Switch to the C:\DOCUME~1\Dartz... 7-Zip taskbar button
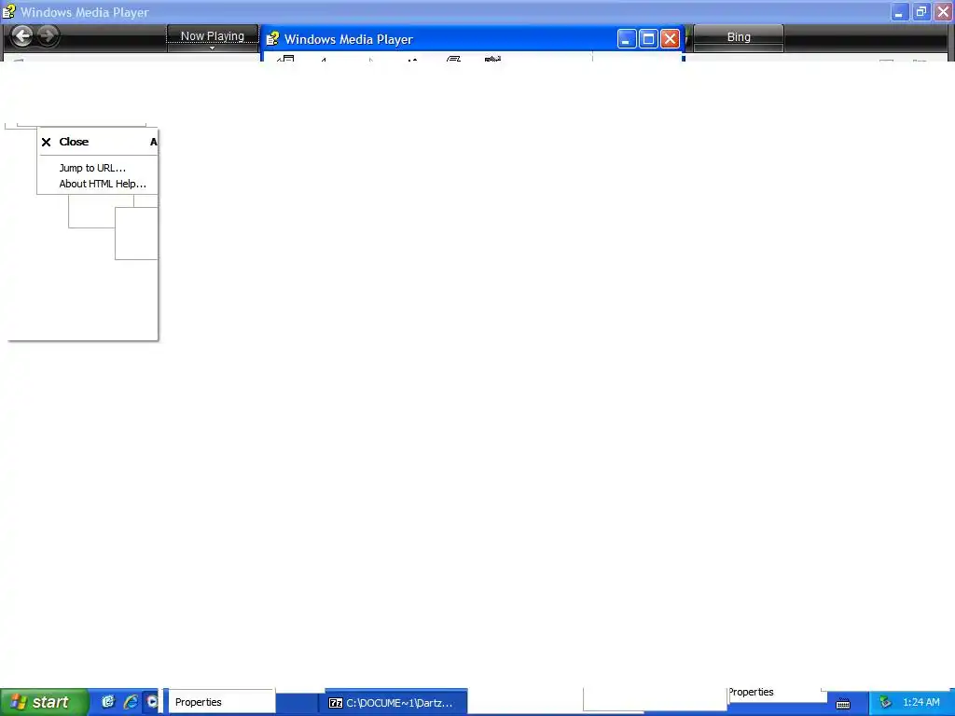This screenshot has width=955, height=716. 396,703
